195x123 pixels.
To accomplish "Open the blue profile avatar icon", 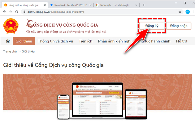I will click(x=188, y=12).
